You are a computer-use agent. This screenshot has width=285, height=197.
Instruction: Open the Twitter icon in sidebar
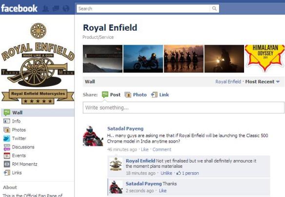tap(7, 139)
